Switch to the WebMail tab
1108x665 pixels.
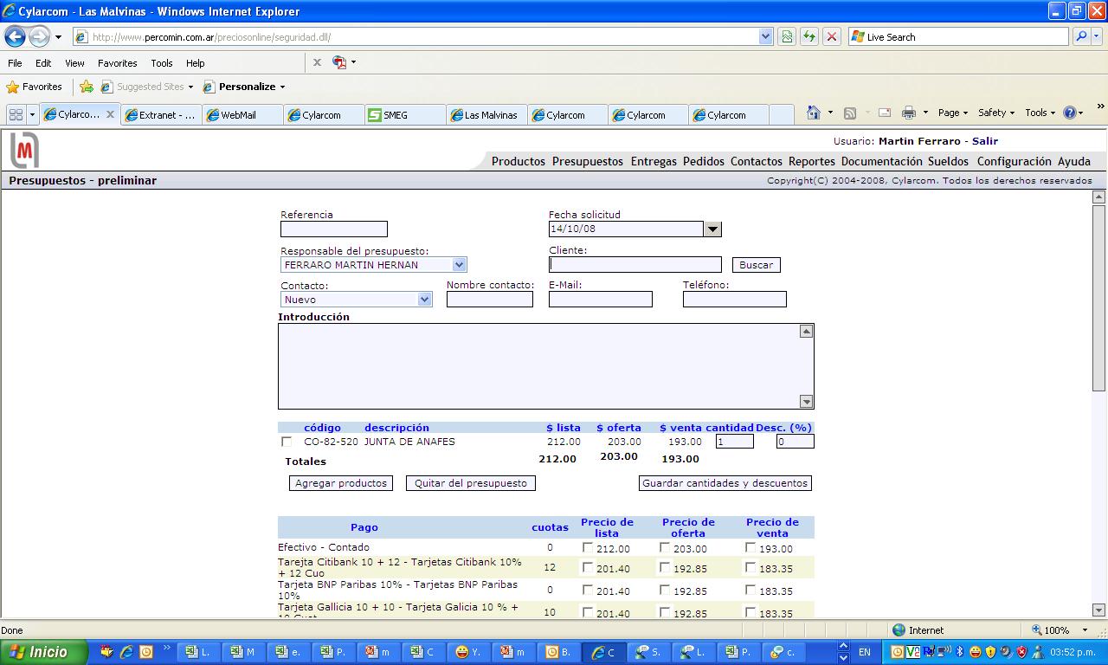click(238, 114)
